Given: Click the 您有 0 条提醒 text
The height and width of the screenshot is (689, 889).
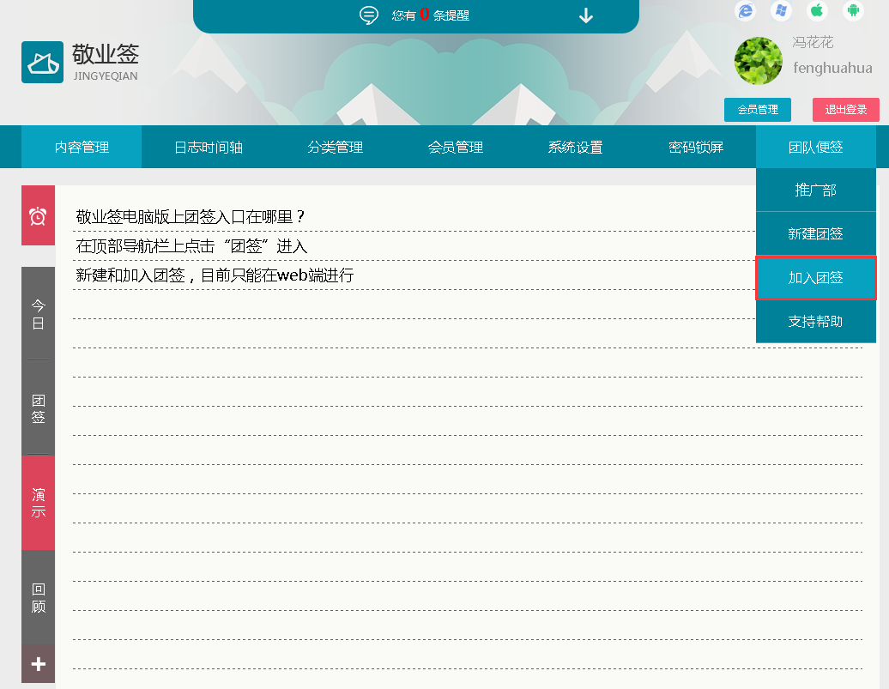Looking at the screenshot, I should [430, 15].
